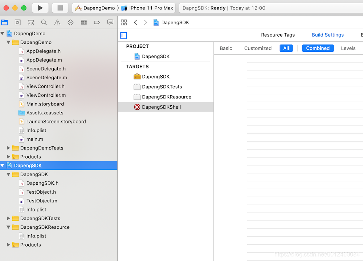Open the Breakpoint navigator icon
This screenshot has height=261, width=363.
click(x=97, y=22)
